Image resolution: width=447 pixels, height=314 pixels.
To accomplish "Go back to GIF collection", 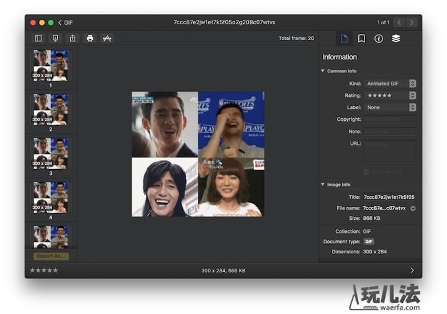I will click(65, 22).
